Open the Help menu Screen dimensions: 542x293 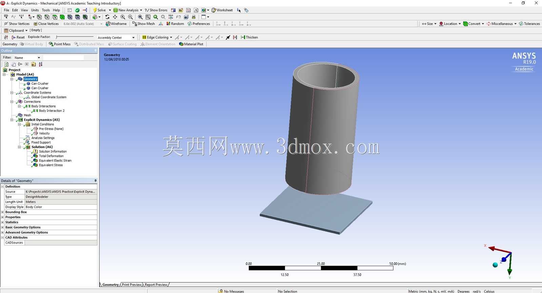pyautogui.click(x=56, y=10)
